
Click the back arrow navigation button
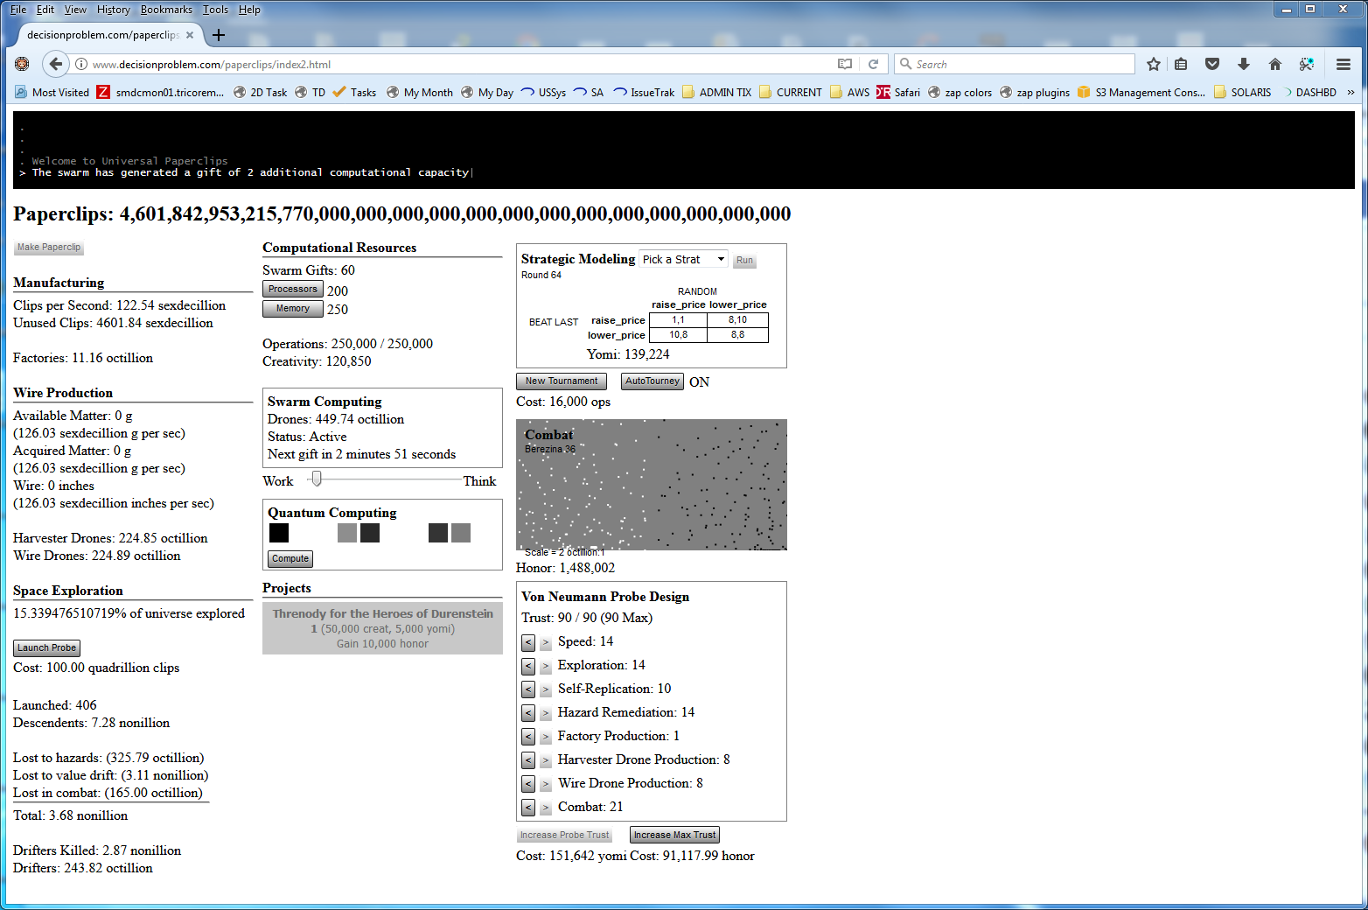click(56, 64)
